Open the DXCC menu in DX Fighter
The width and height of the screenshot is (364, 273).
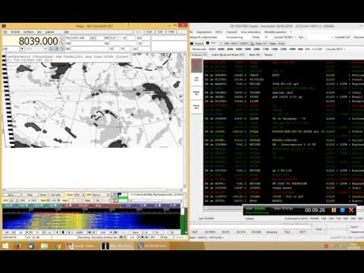coord(218,32)
